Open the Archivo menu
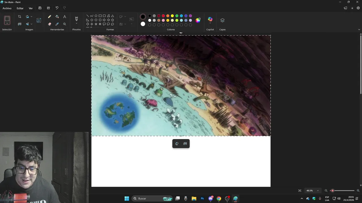The height and width of the screenshot is (203, 362). (7, 8)
